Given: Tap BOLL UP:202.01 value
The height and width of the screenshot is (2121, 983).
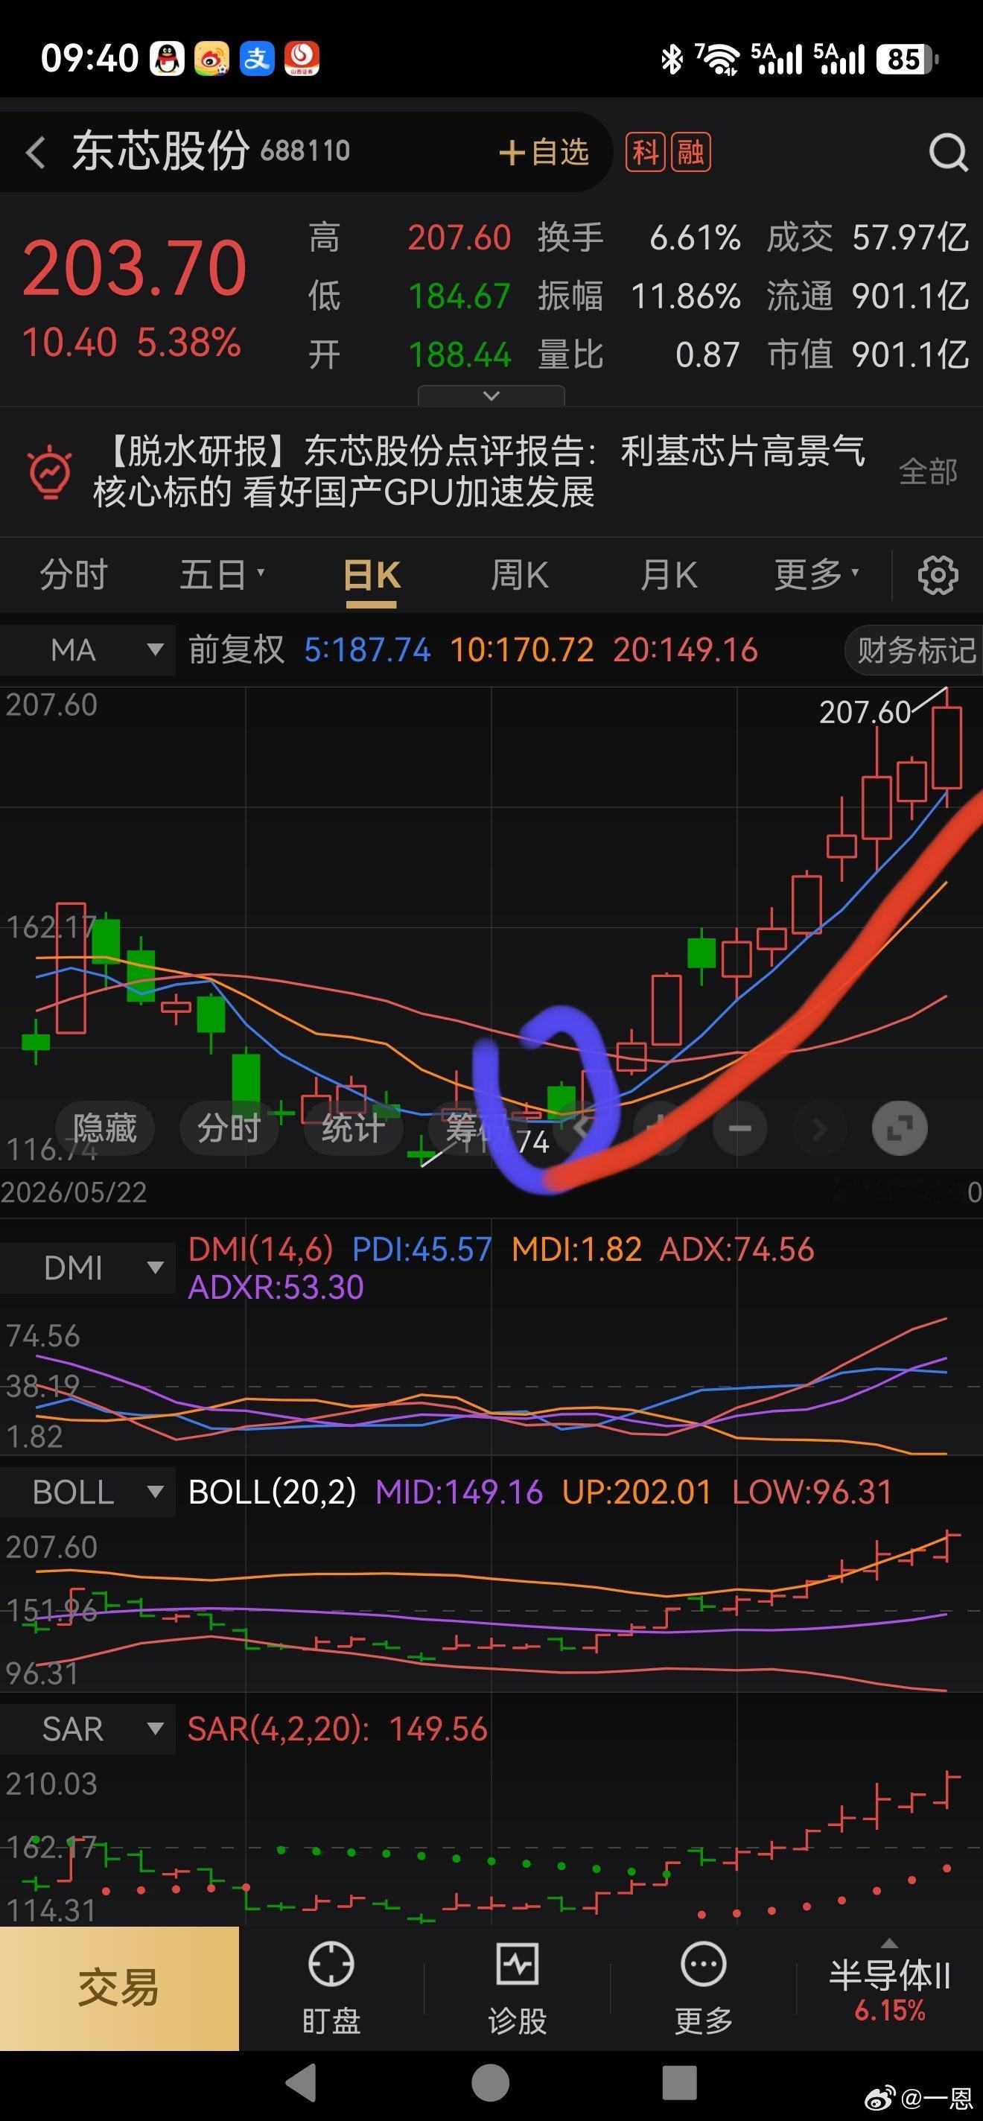Looking at the screenshot, I should click(x=637, y=1492).
